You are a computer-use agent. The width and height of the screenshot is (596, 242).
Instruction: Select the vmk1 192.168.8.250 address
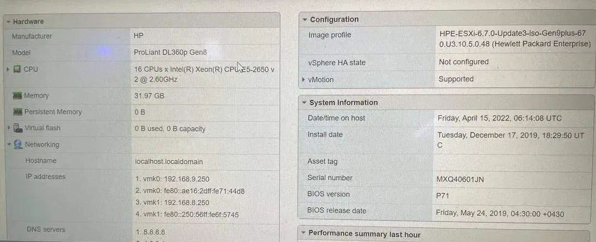173,203
